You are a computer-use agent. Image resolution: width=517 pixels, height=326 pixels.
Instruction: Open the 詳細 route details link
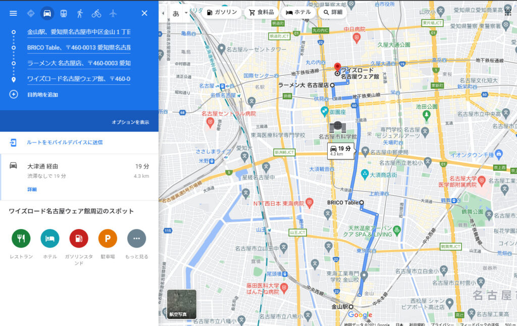[32, 190]
